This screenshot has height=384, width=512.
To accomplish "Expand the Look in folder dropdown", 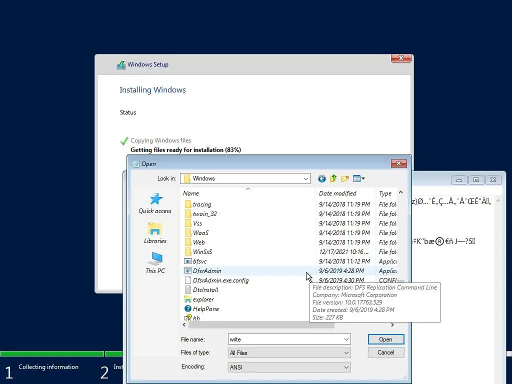I will [x=305, y=178].
